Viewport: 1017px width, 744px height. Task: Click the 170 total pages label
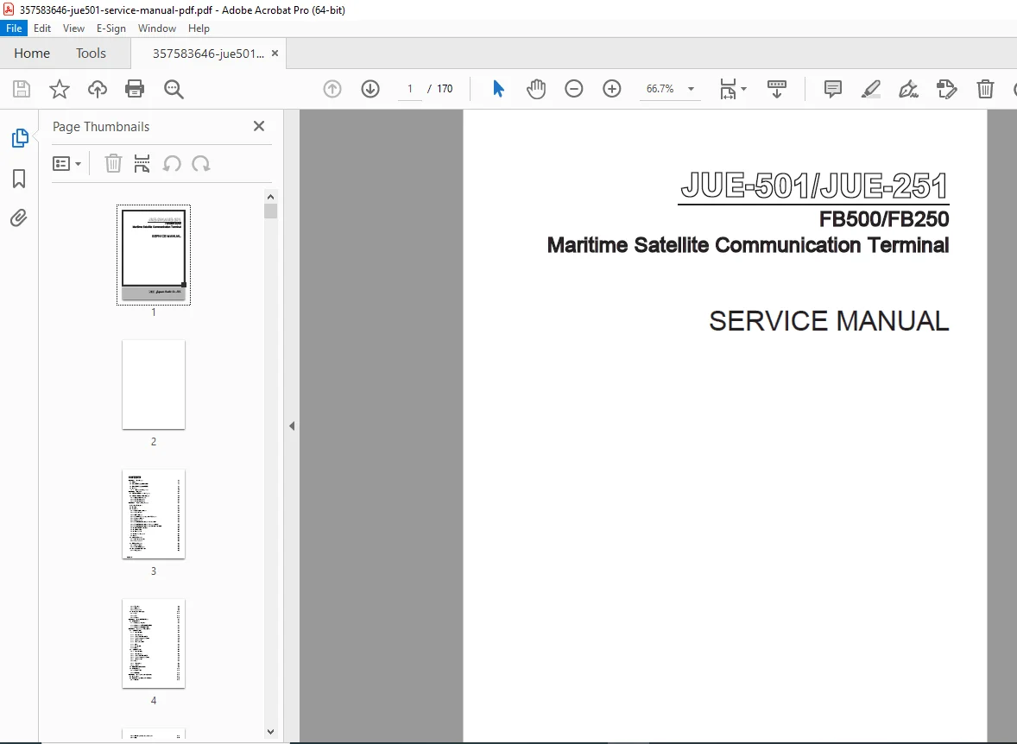point(445,89)
